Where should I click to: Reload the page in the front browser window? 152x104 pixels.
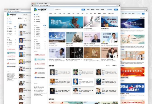coord(36,6)
